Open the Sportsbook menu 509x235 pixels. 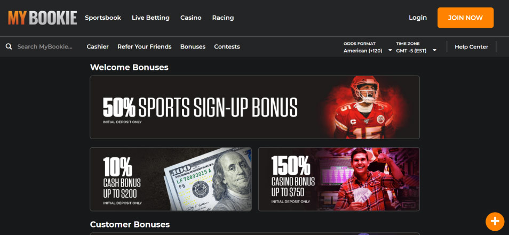point(103,18)
